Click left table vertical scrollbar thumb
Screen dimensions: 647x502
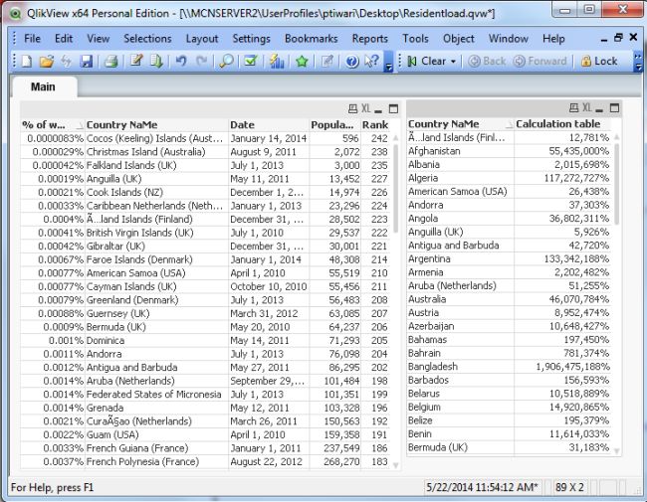coord(396,188)
